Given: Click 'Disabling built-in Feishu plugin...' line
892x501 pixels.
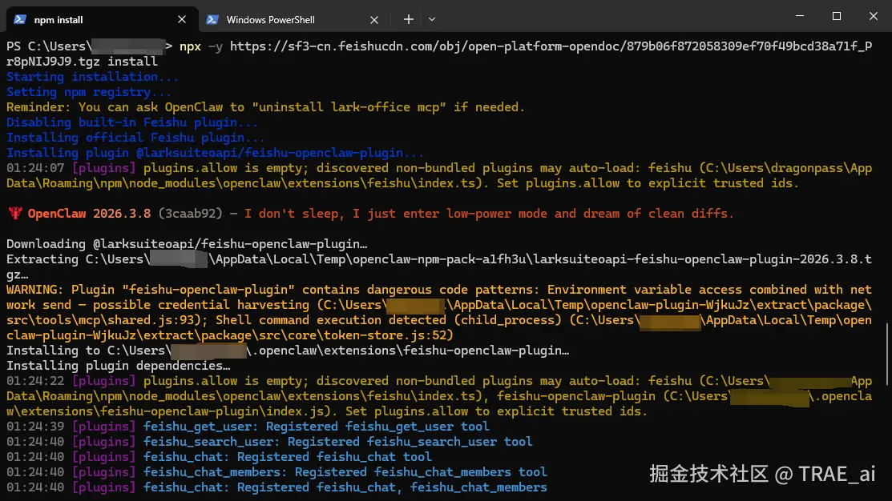Looking at the screenshot, I should (132, 122).
